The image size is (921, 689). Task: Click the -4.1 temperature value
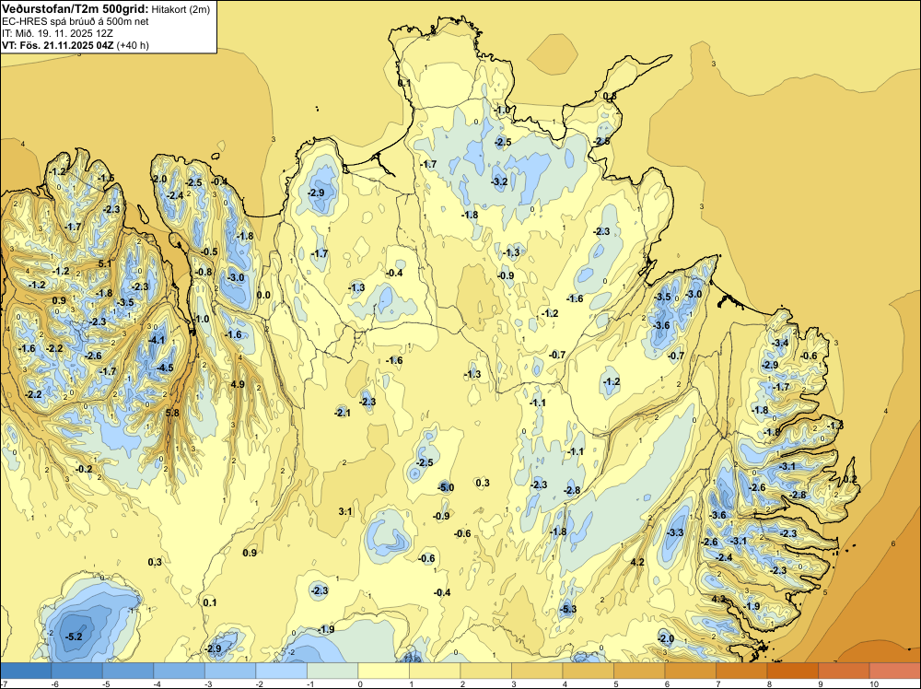coord(157,340)
